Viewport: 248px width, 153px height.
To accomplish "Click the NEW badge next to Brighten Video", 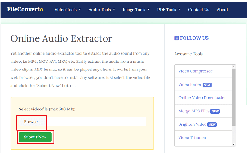I will (212, 124).
